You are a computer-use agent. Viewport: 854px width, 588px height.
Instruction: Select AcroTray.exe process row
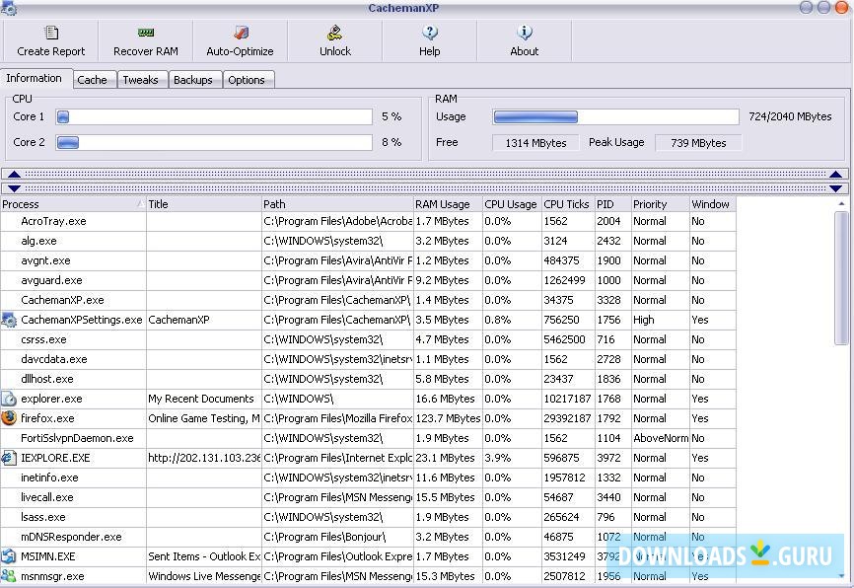368,221
